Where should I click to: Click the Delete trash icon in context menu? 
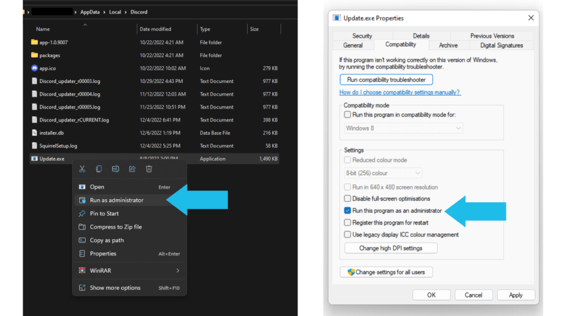149,169
